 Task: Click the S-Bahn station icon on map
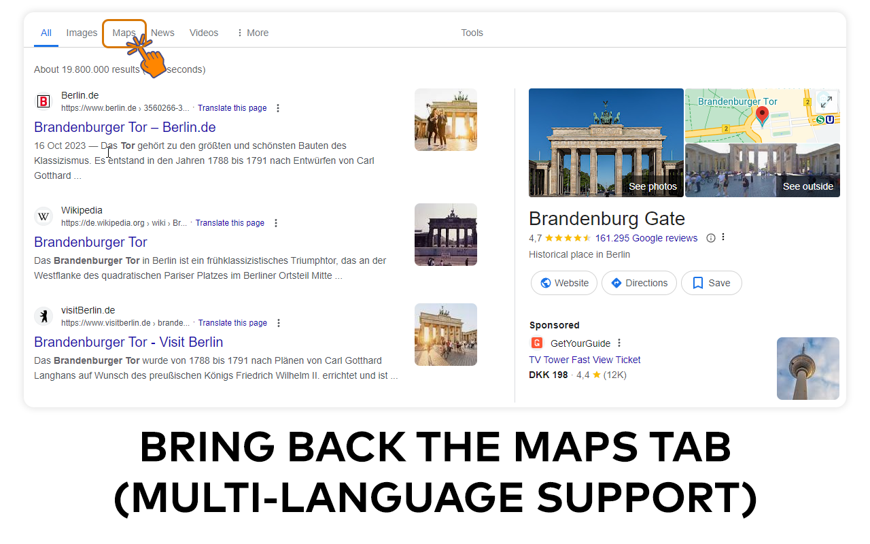(820, 120)
